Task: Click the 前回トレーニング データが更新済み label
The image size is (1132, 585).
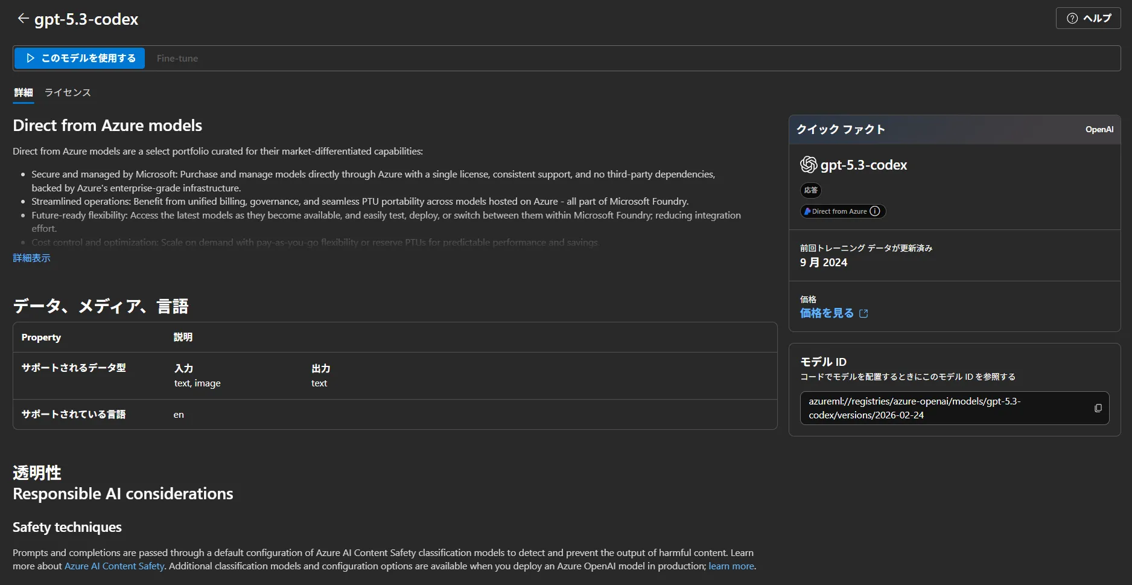Action: click(x=866, y=248)
